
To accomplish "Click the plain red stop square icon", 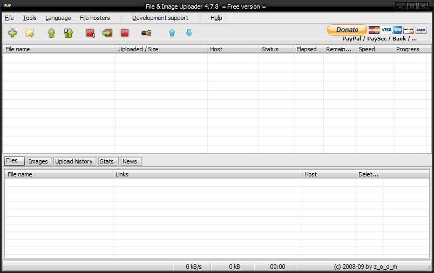I will pyautogui.click(x=125, y=33).
